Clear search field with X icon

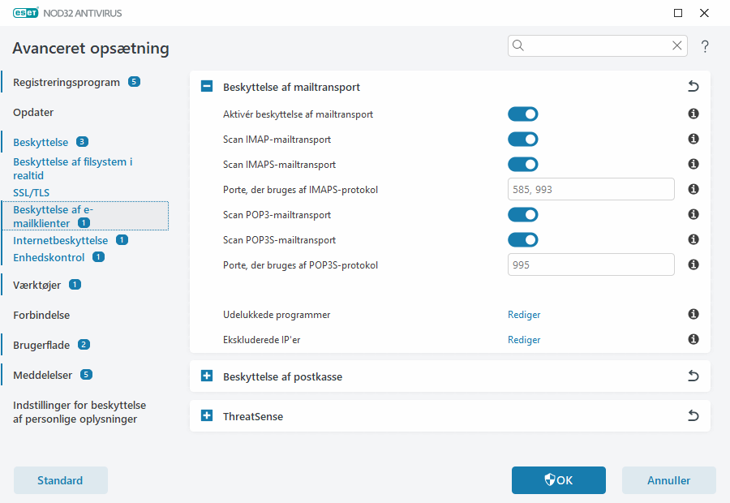click(x=676, y=46)
